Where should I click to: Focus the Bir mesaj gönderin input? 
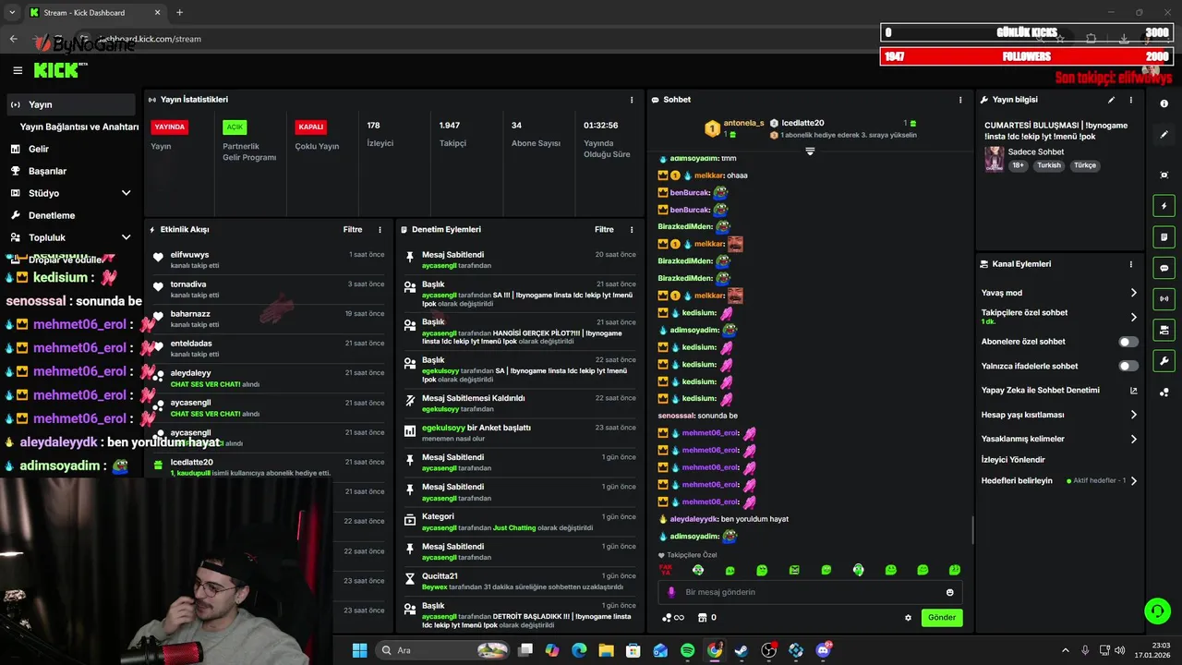[x=811, y=592]
